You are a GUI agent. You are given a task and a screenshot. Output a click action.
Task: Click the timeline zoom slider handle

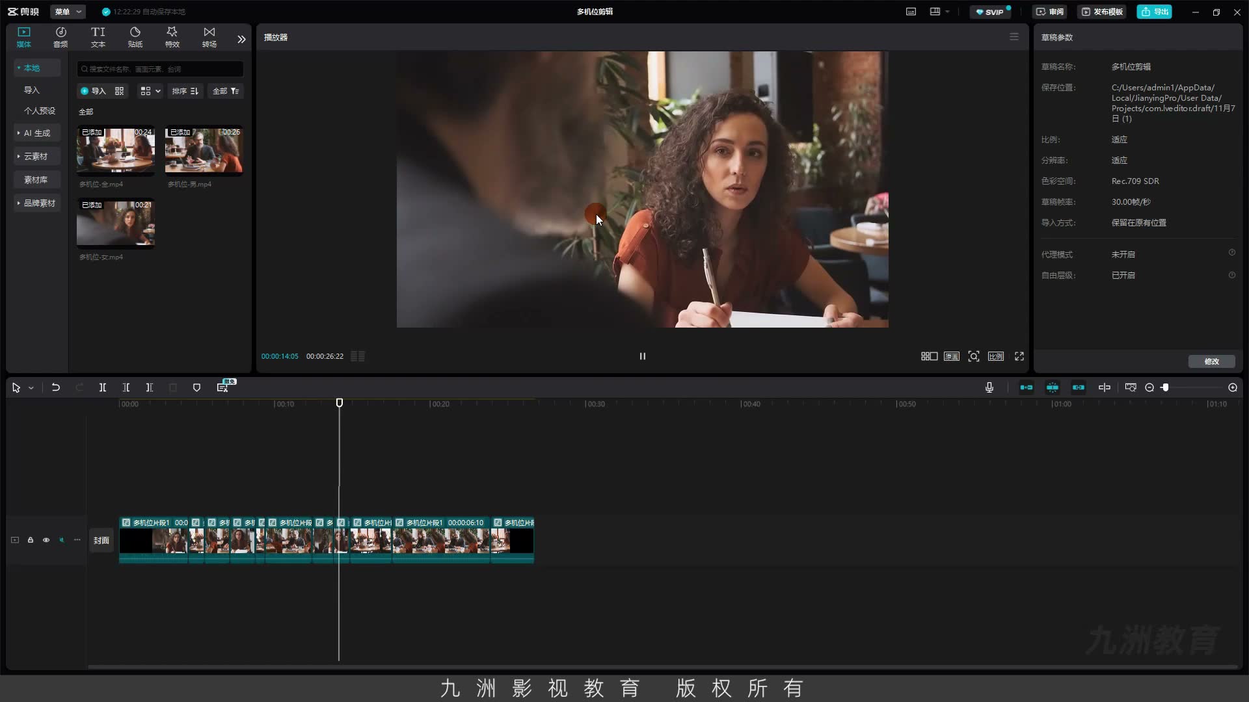point(1165,387)
